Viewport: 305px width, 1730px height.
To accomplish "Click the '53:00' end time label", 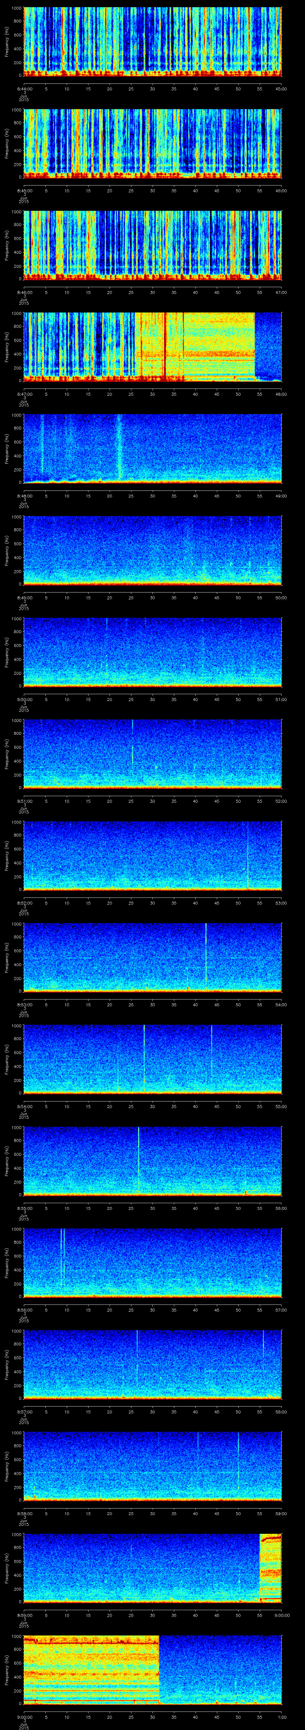I will click(281, 903).
